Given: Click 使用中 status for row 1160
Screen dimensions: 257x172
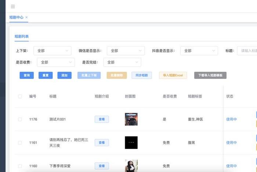Looking at the screenshot, I should (x=231, y=166).
